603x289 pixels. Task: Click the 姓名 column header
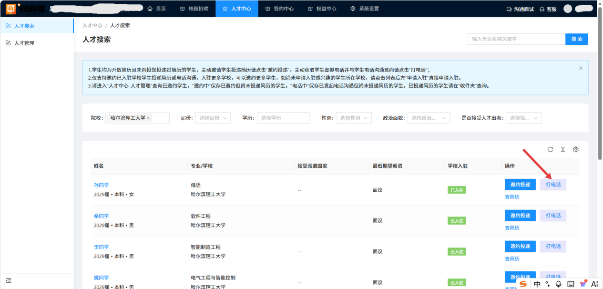(x=99, y=166)
